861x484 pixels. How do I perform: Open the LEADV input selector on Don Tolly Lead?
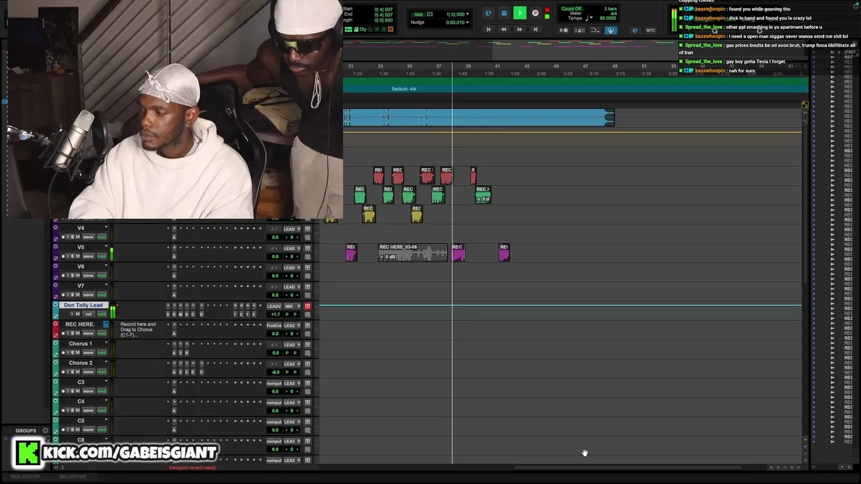(274, 307)
